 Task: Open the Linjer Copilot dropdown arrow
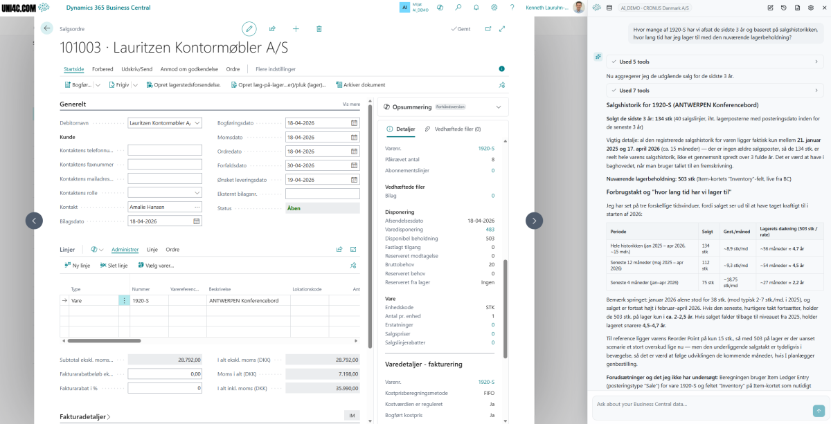[102, 250]
